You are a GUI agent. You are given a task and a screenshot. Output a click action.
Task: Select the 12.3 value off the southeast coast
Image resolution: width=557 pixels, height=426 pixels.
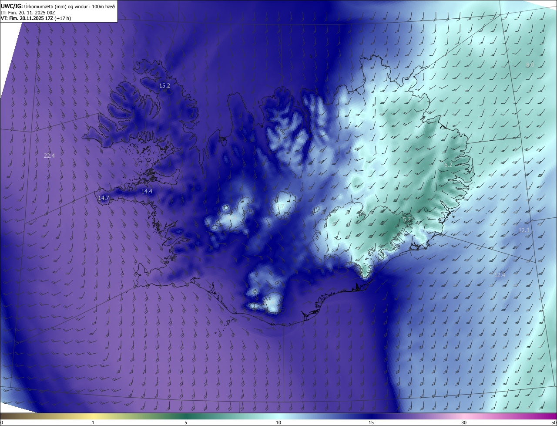tap(524, 230)
